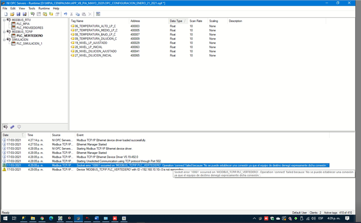Select the PLC_PROVEEDORES device

coord(30,28)
